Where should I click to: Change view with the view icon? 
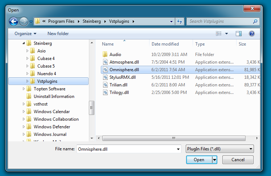coord(219,33)
